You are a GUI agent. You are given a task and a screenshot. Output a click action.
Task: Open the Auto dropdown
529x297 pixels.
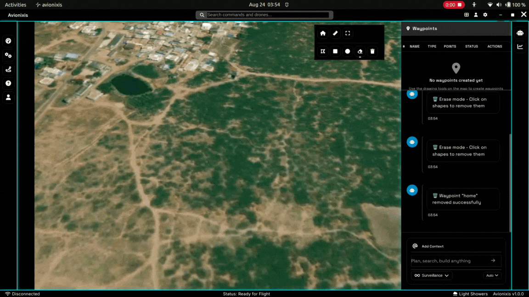[492, 275]
